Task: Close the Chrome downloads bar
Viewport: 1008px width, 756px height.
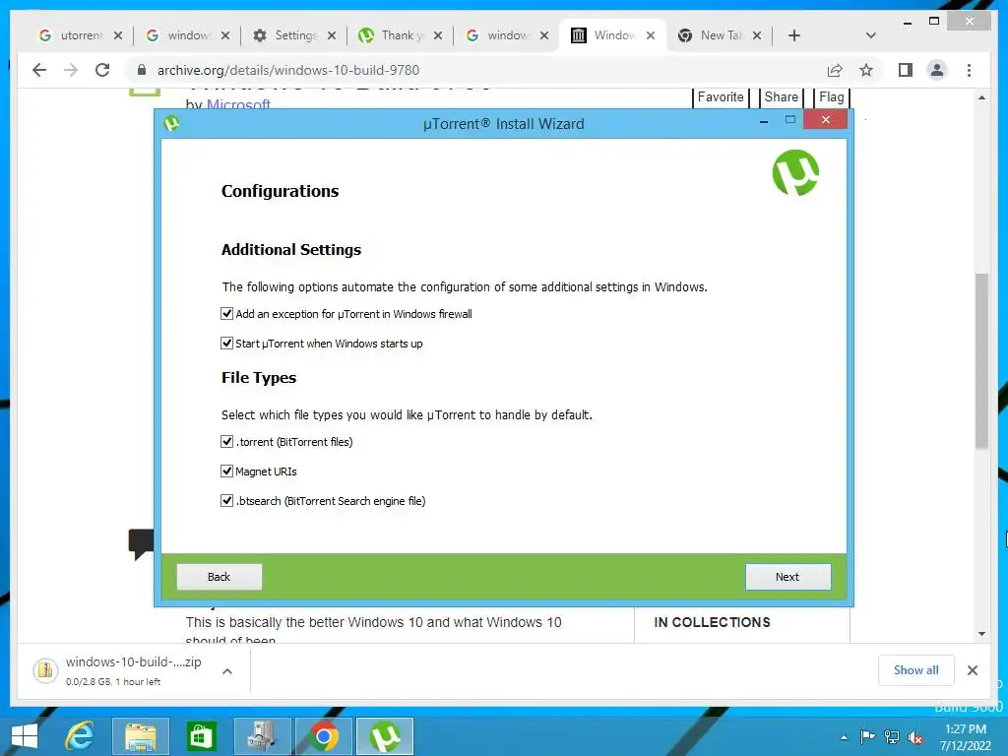Action: tap(972, 670)
